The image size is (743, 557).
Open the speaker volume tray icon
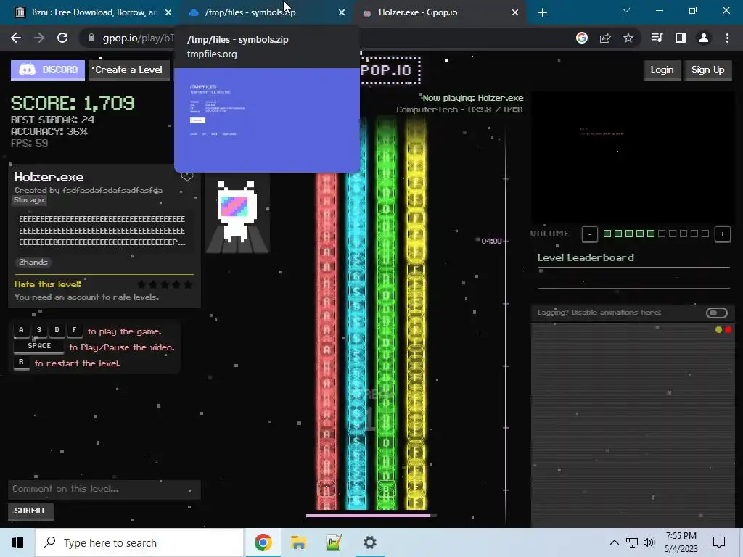coord(649,542)
